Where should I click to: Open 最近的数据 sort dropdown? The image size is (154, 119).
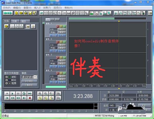click(x=35, y=77)
